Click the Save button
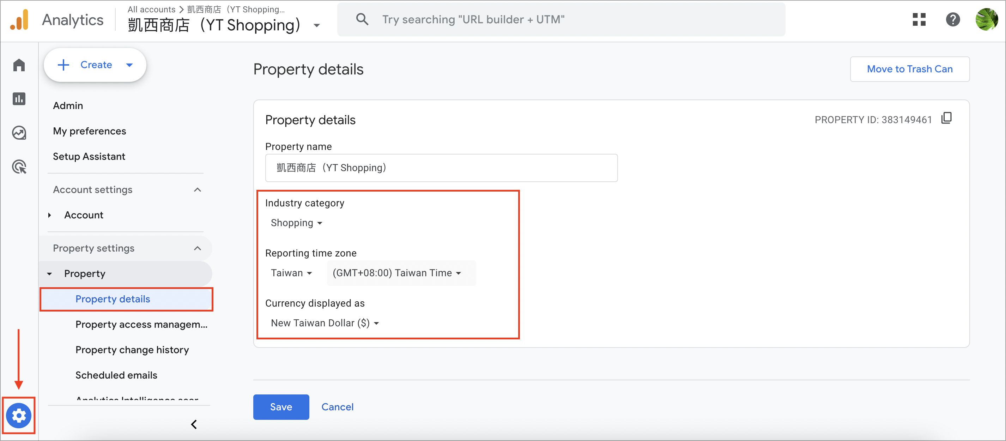Screen dimensions: 1006x441 [281, 407]
